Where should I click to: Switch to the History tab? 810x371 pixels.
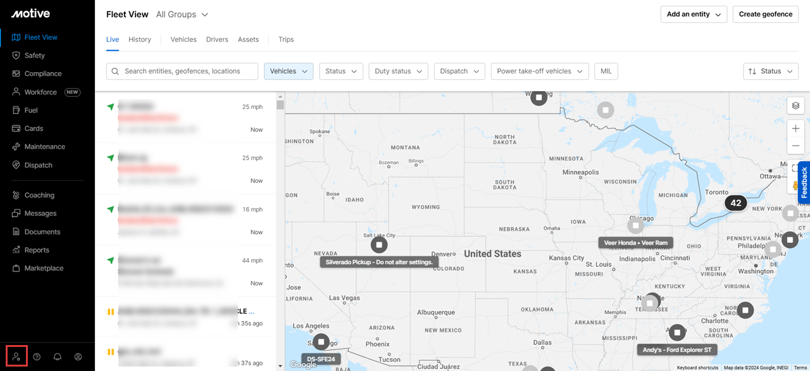(x=139, y=39)
